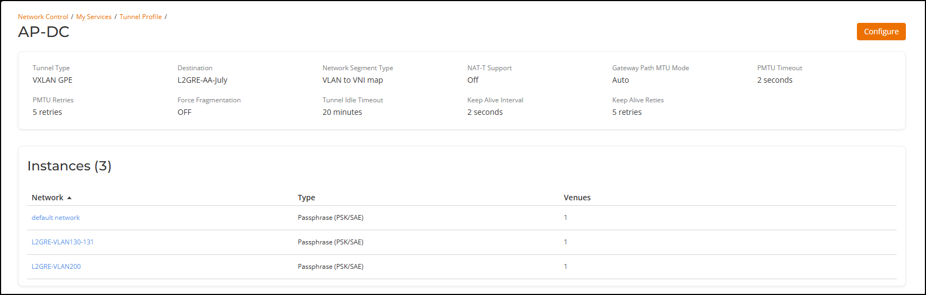Navigate to Tunnel Profile breadcrumb
The image size is (926, 295).
coord(140,17)
